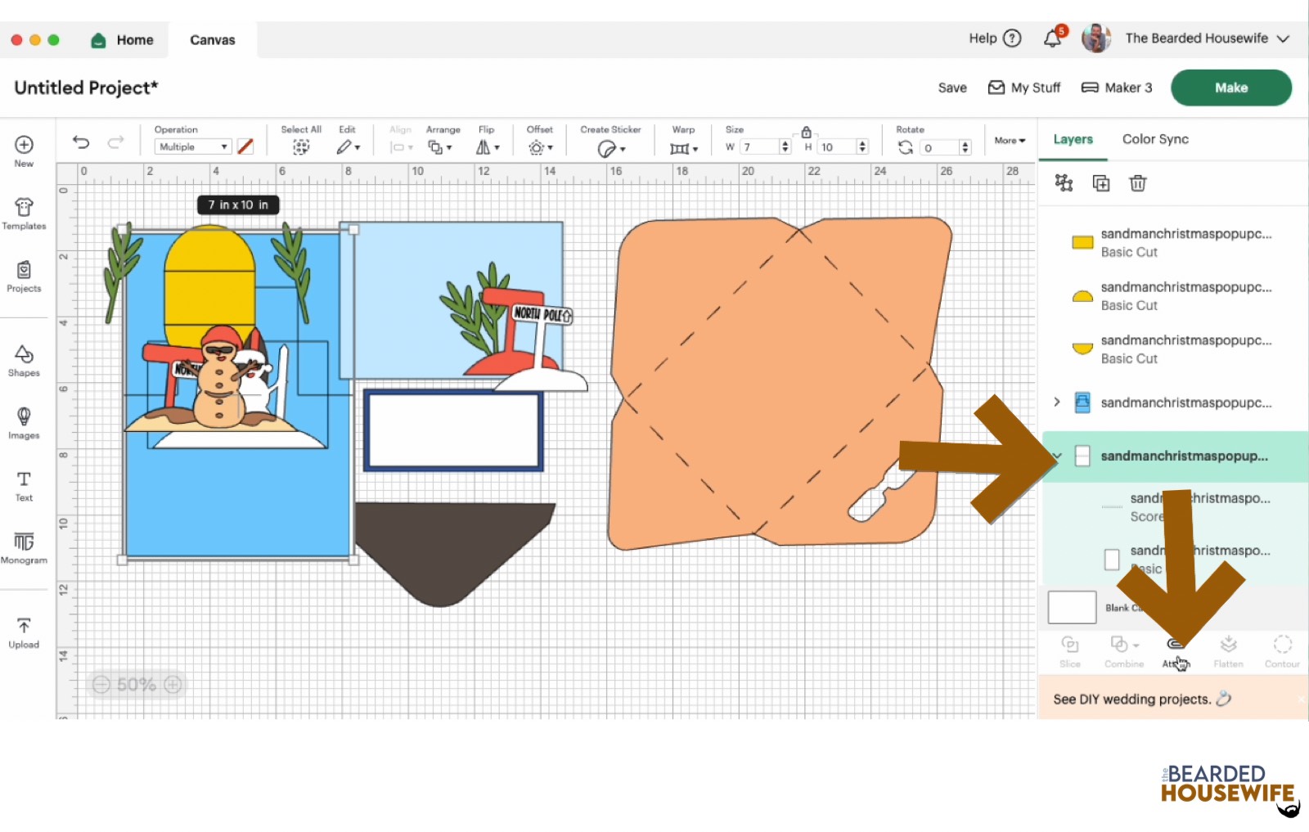Click the Blank Canvas swatch
The height and width of the screenshot is (832, 1309).
click(1072, 608)
